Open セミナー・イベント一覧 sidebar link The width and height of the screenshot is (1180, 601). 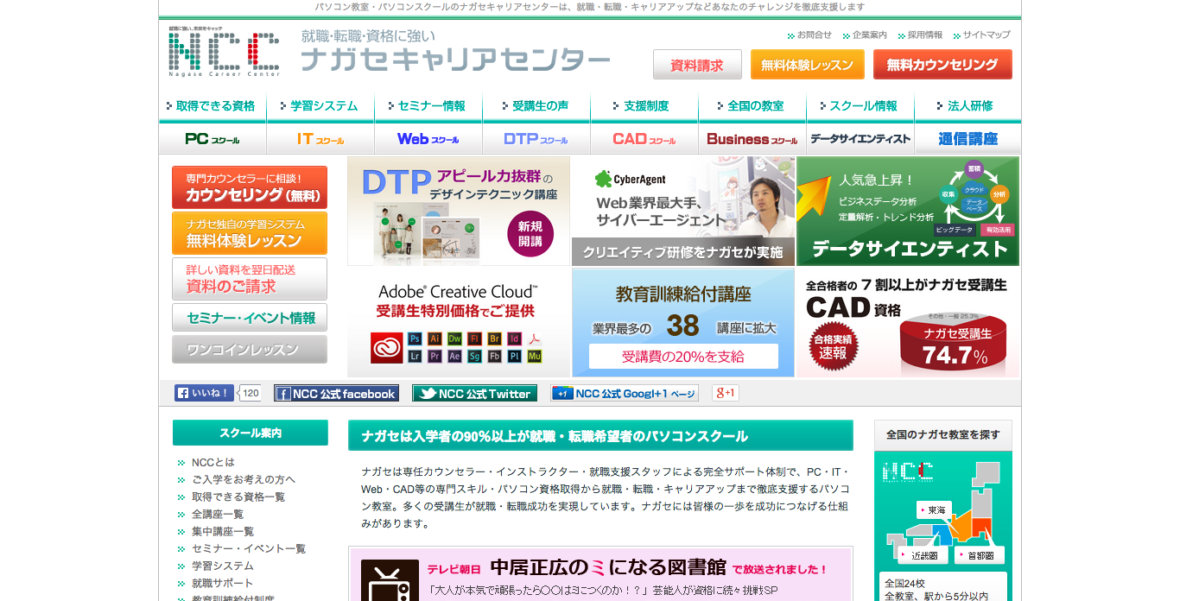coord(249,549)
